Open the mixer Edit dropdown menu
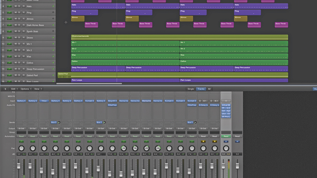The image size is (317, 178). click(14, 89)
